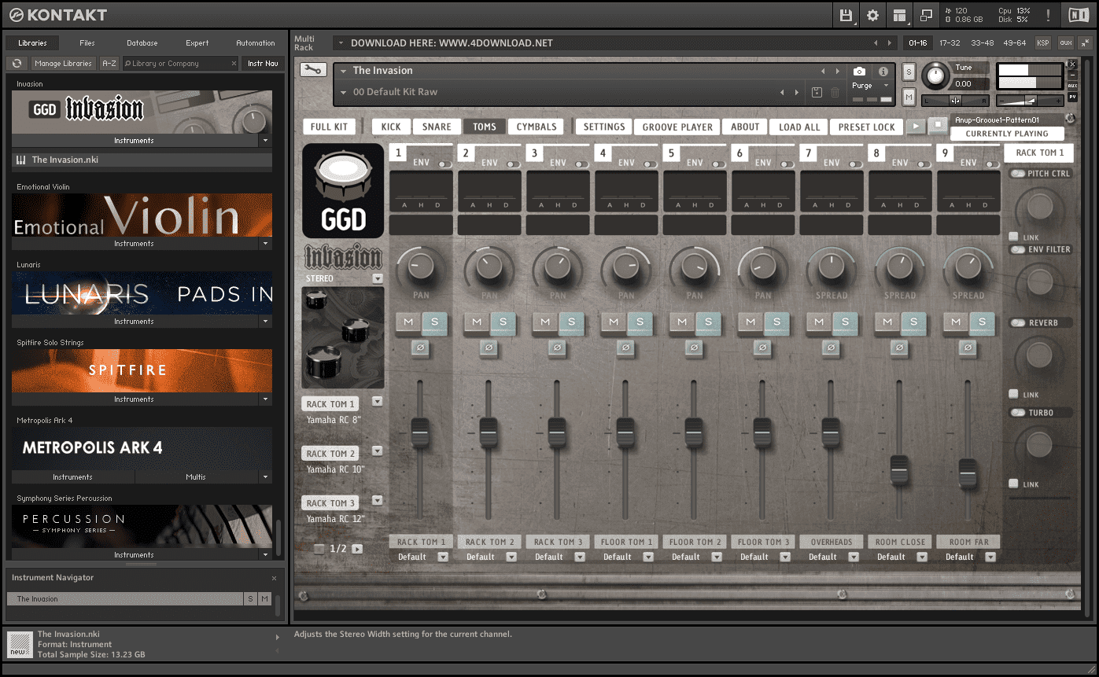Stop the groove playback
The height and width of the screenshot is (677, 1099).
(937, 126)
